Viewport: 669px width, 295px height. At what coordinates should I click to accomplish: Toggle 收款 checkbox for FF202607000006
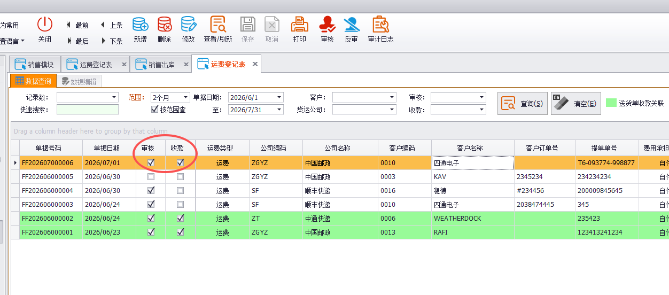tap(181, 162)
